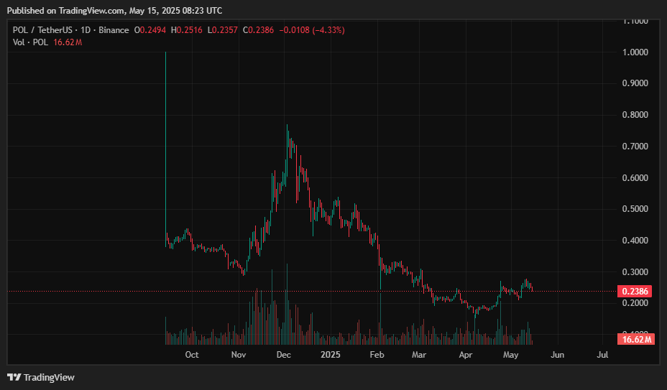
Task: Click the closing price value C0.2386
Action: [258, 30]
